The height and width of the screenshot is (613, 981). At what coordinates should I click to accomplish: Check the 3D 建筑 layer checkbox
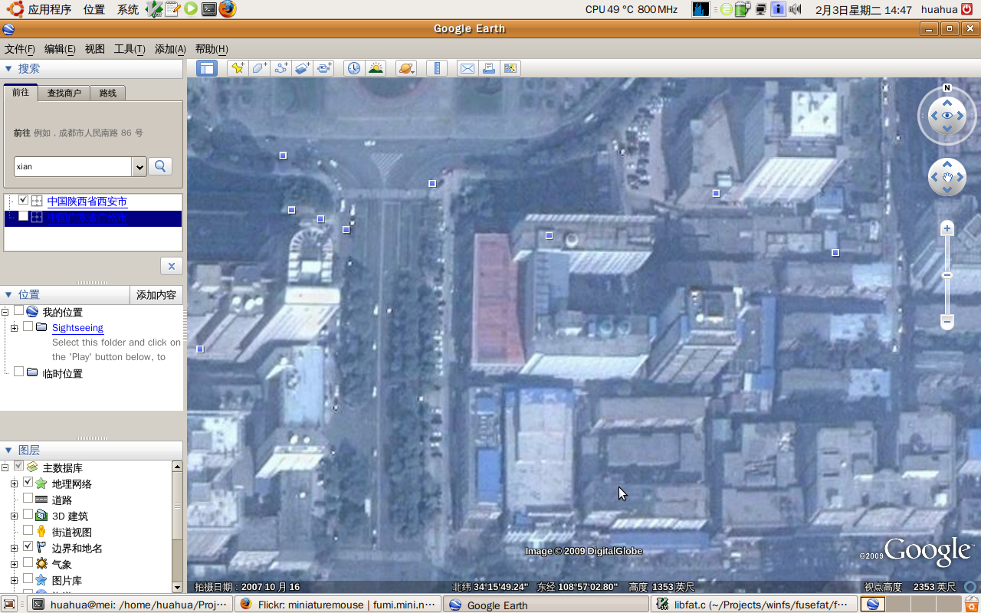coord(28,515)
